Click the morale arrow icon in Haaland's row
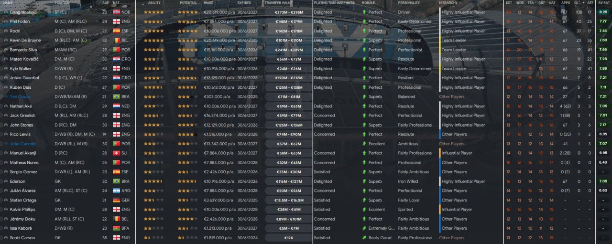Image resolution: width=612 pixels, height=244 pixels. tap(364, 12)
